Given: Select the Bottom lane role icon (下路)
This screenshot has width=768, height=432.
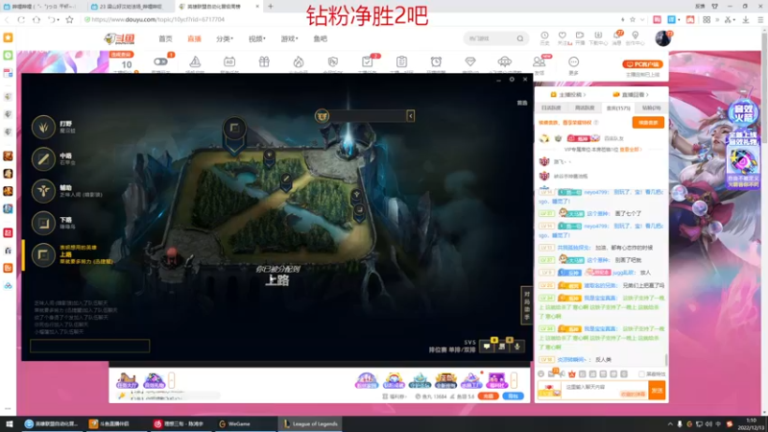Looking at the screenshot, I should (x=43, y=223).
